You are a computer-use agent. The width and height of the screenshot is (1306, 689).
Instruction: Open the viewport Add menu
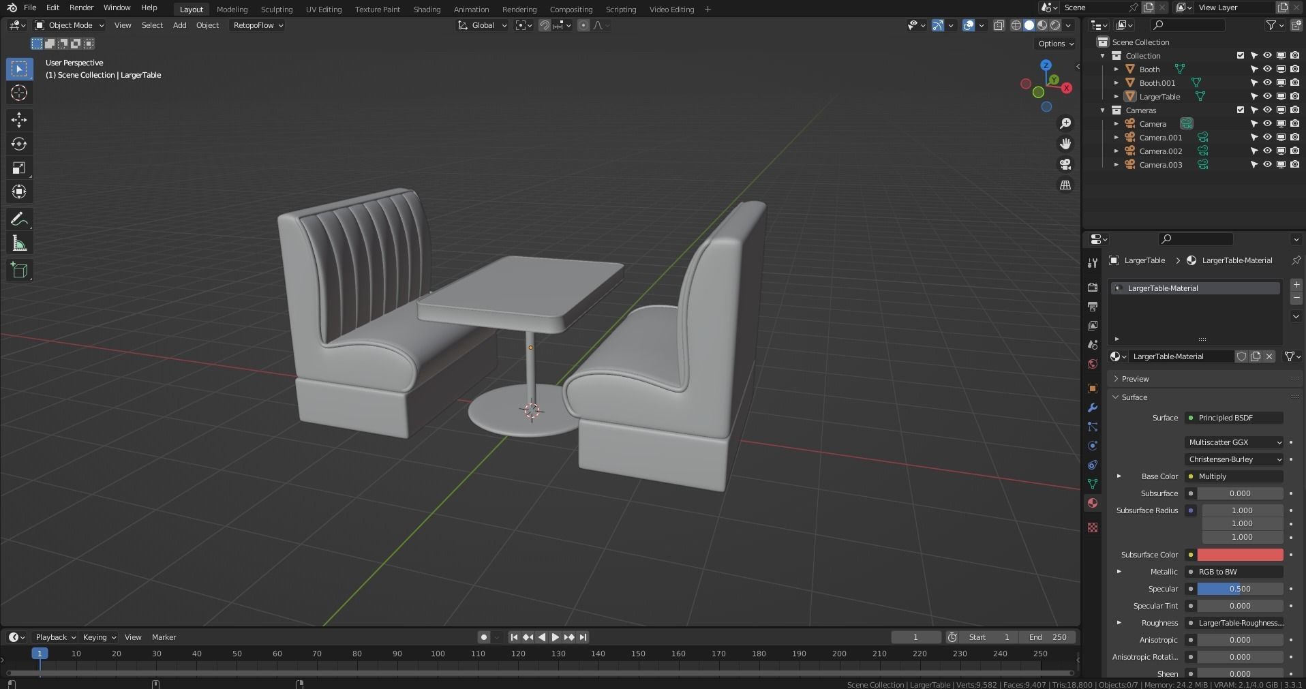(x=179, y=25)
